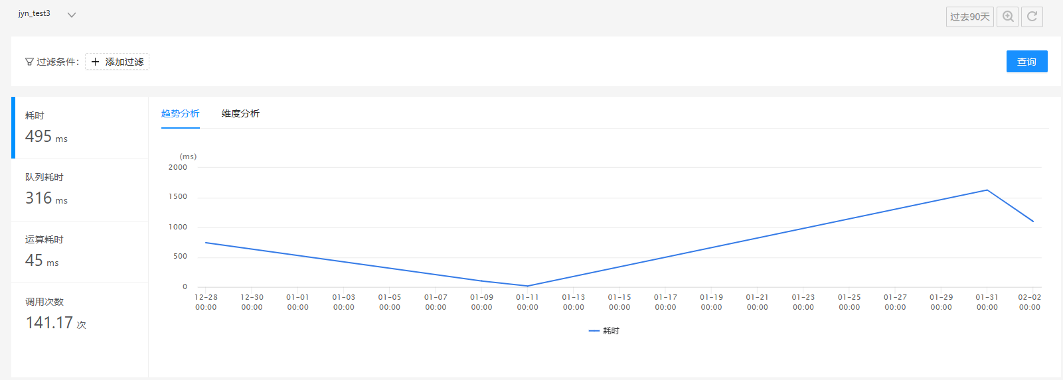This screenshot has width=1063, height=380.
Task: Click the jyn_test3 project name
Action: tap(35, 13)
